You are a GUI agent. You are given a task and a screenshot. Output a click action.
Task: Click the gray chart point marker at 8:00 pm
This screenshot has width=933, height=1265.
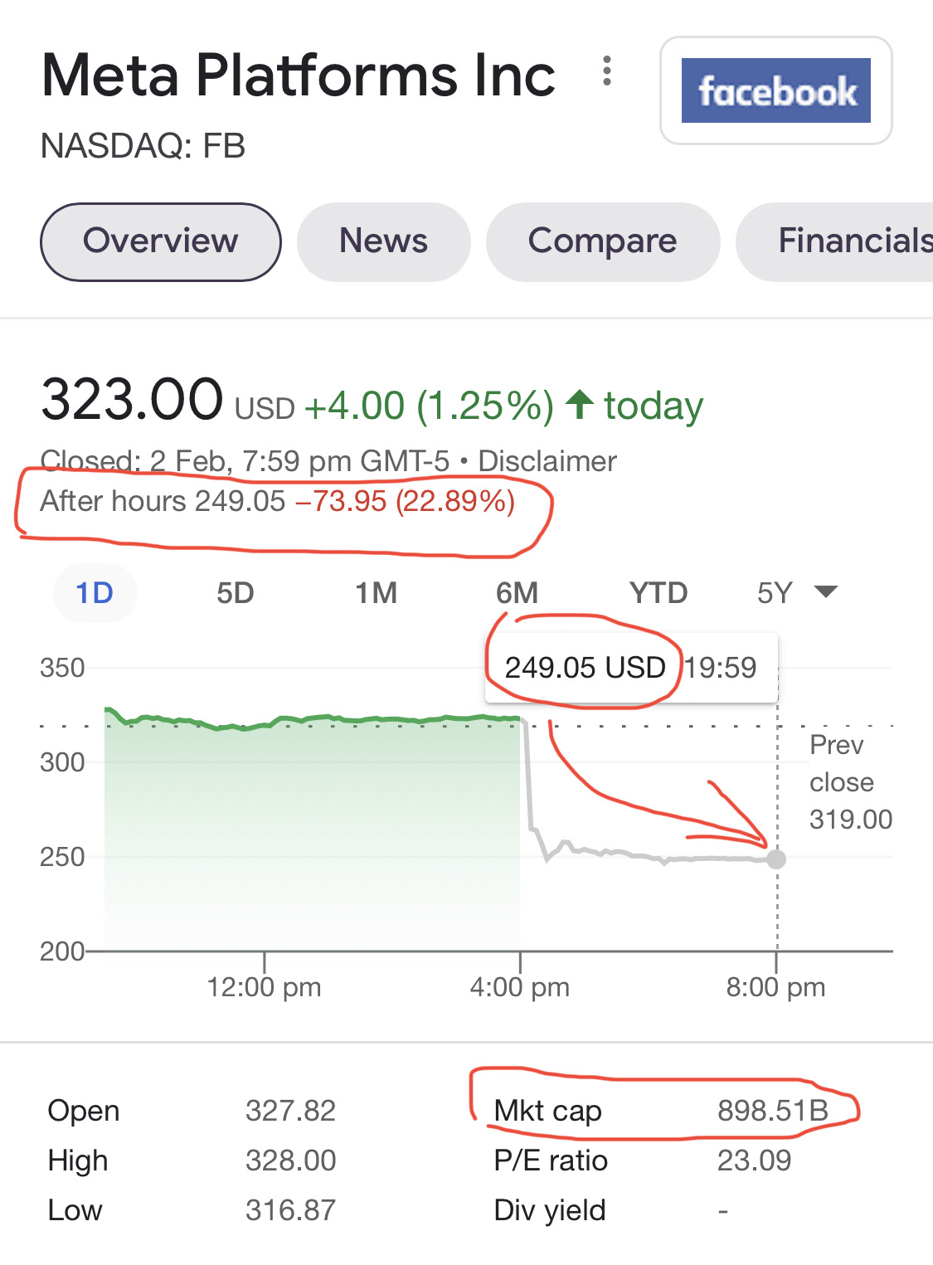pos(776,859)
